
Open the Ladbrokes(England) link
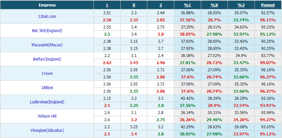tap(47, 102)
